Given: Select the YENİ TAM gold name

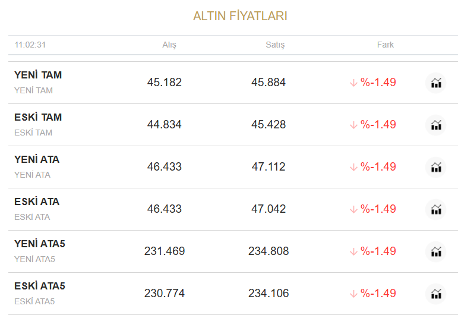Looking at the screenshot, I should click(x=38, y=75).
